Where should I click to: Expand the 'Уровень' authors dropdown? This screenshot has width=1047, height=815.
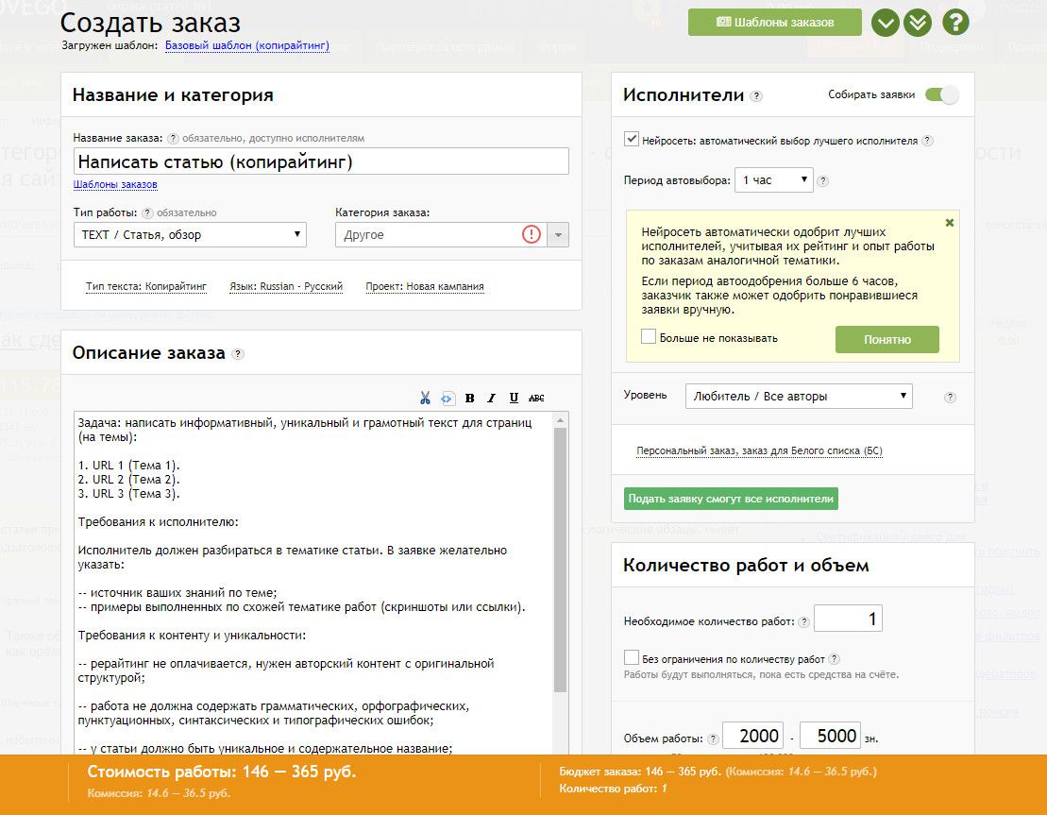tap(799, 397)
